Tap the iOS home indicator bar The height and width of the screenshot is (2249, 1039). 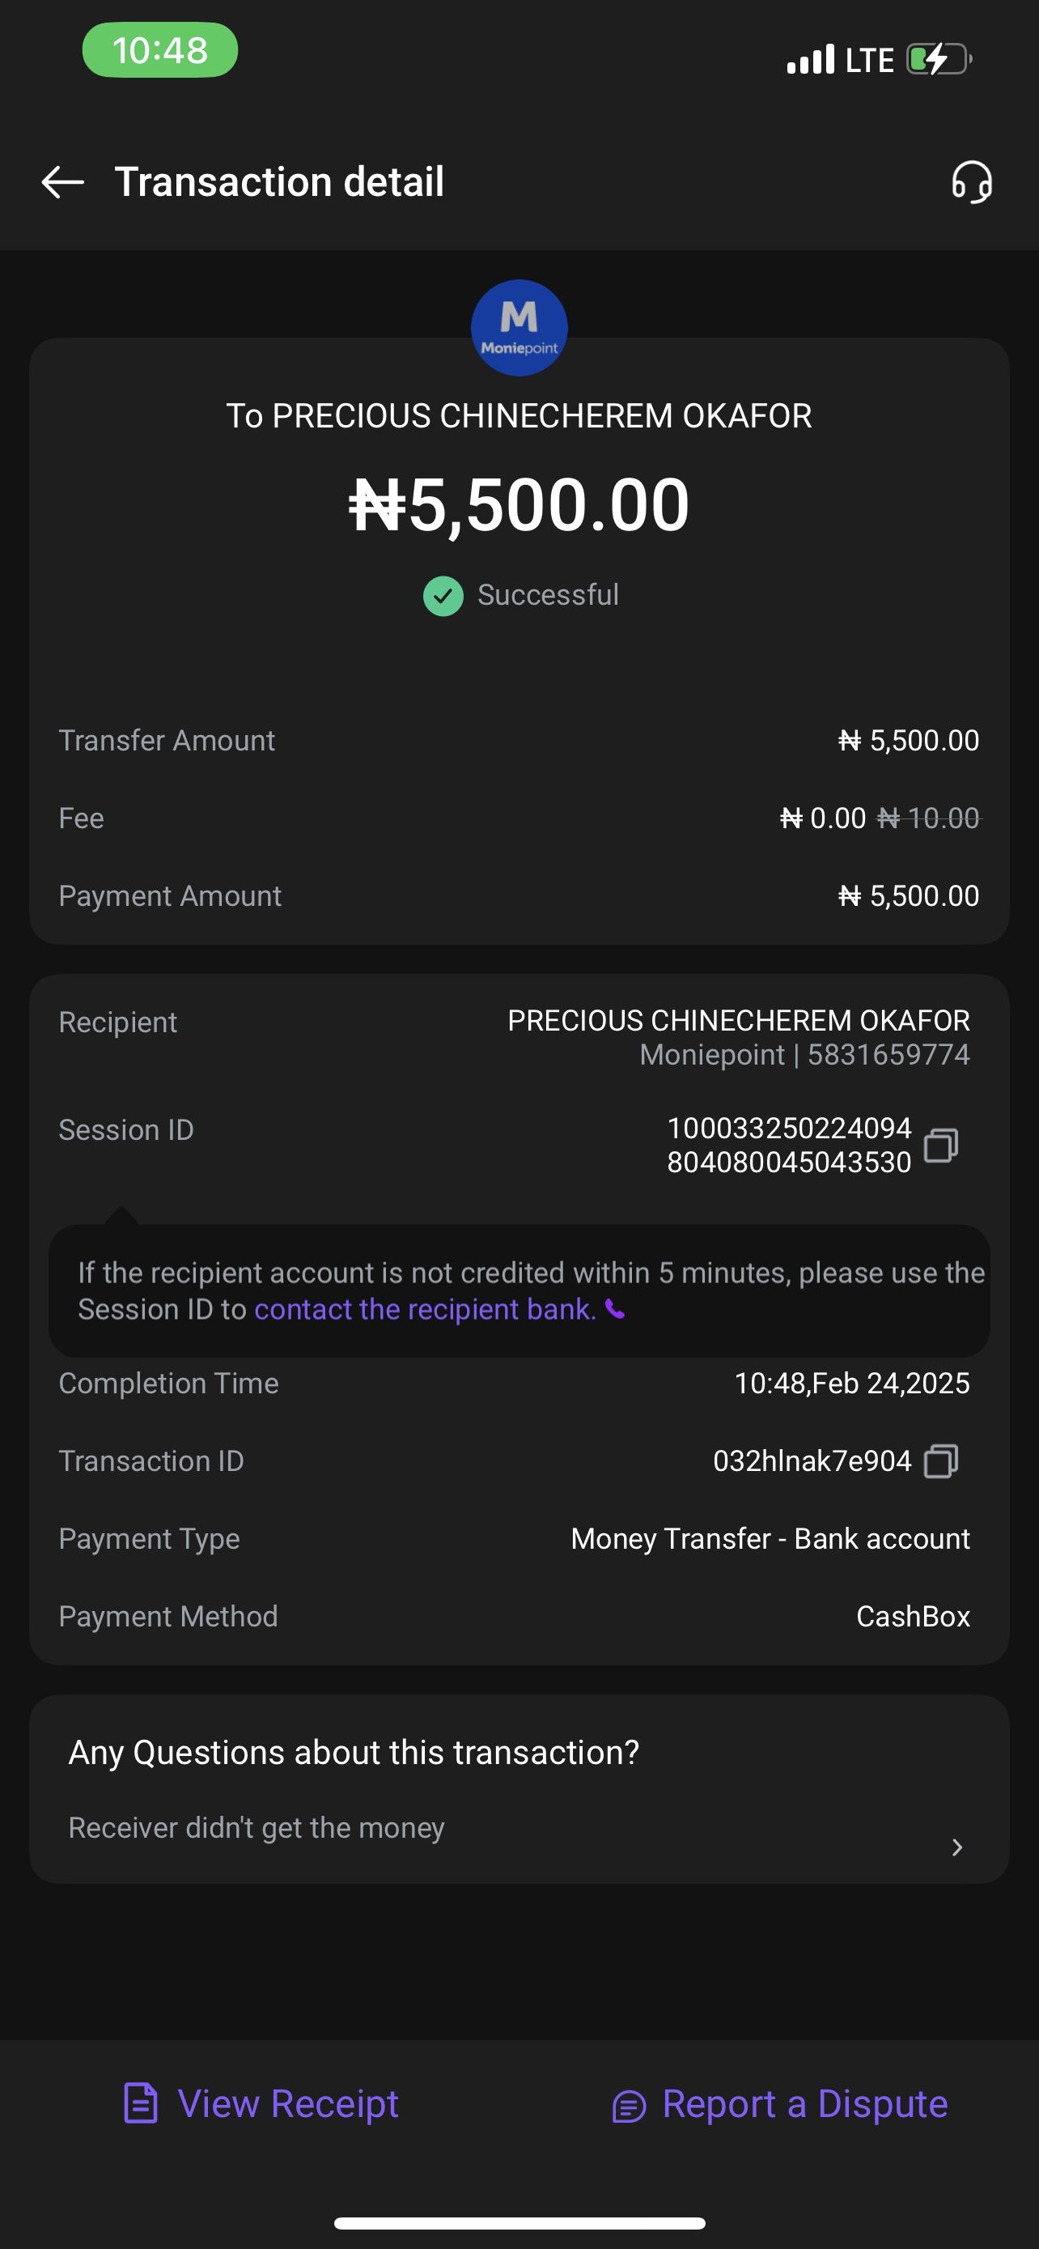tap(519, 2223)
